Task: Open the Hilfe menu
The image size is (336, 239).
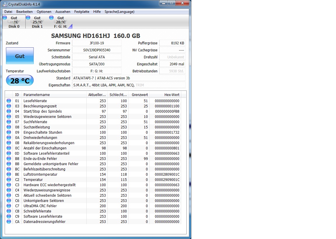Action: pyautogui.click(x=97, y=12)
